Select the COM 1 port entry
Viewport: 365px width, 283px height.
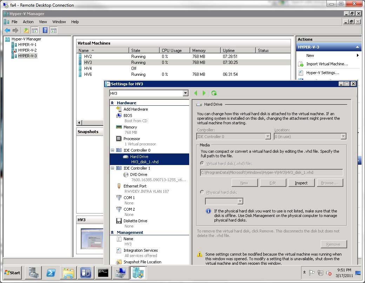(129, 198)
